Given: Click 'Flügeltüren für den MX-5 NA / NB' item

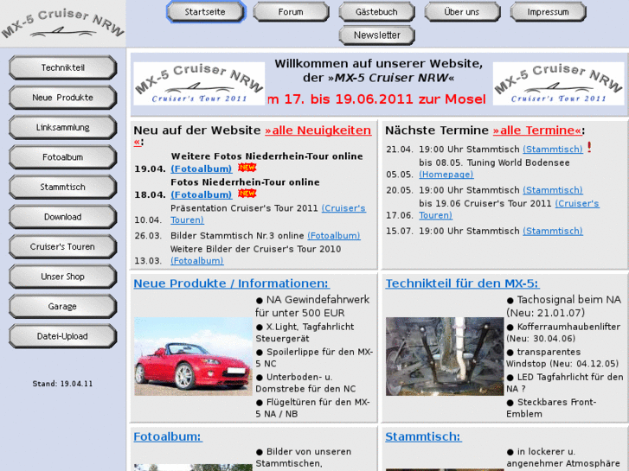Looking at the screenshot, I should (313, 408).
